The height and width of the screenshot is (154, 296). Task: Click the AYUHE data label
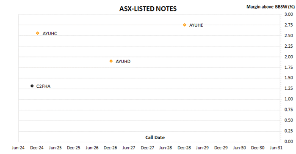click(196, 25)
